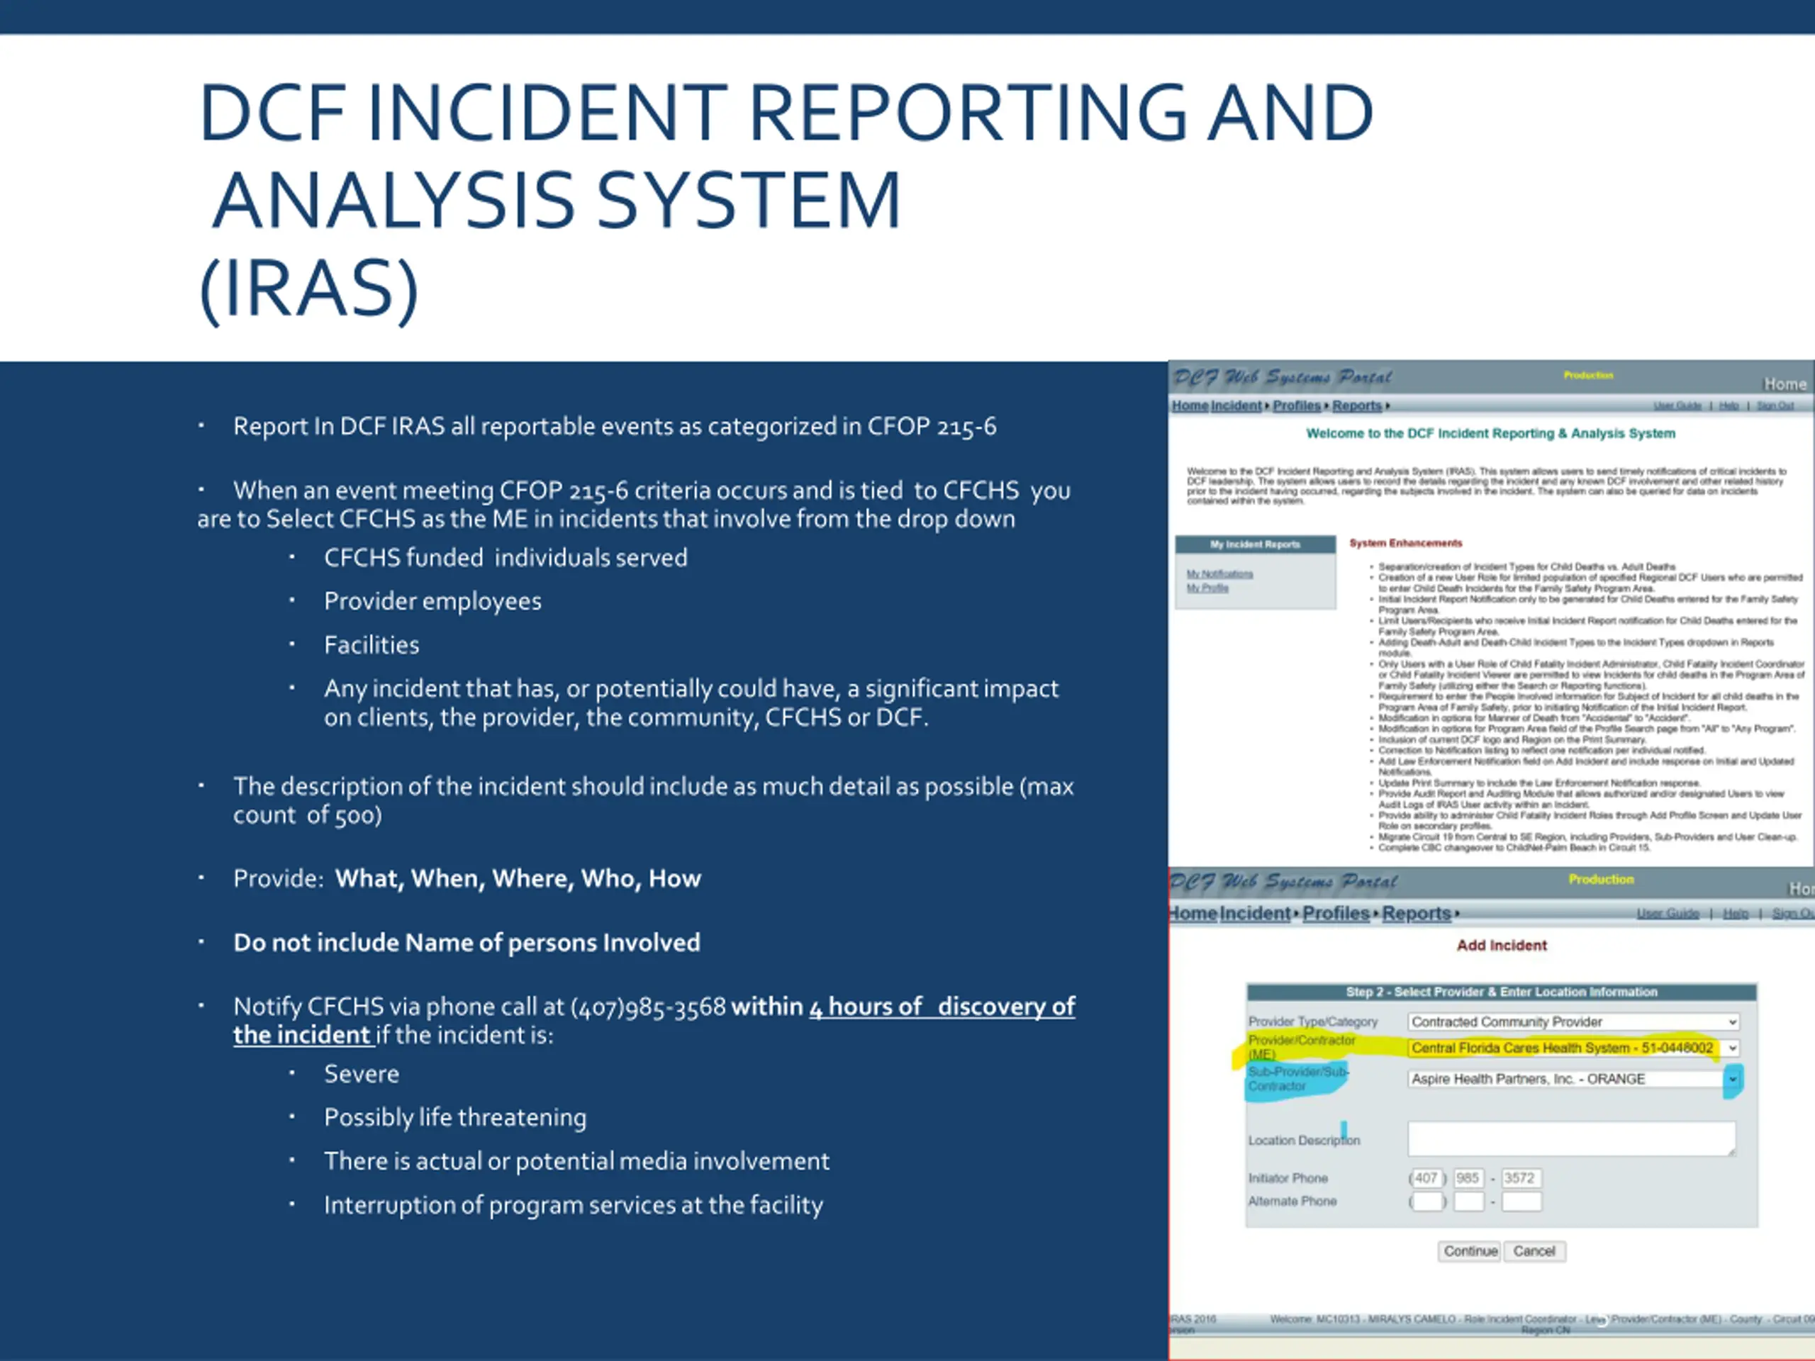Click the 'Provider Type/Category' field label
1815x1361 pixels.
[1312, 1021]
